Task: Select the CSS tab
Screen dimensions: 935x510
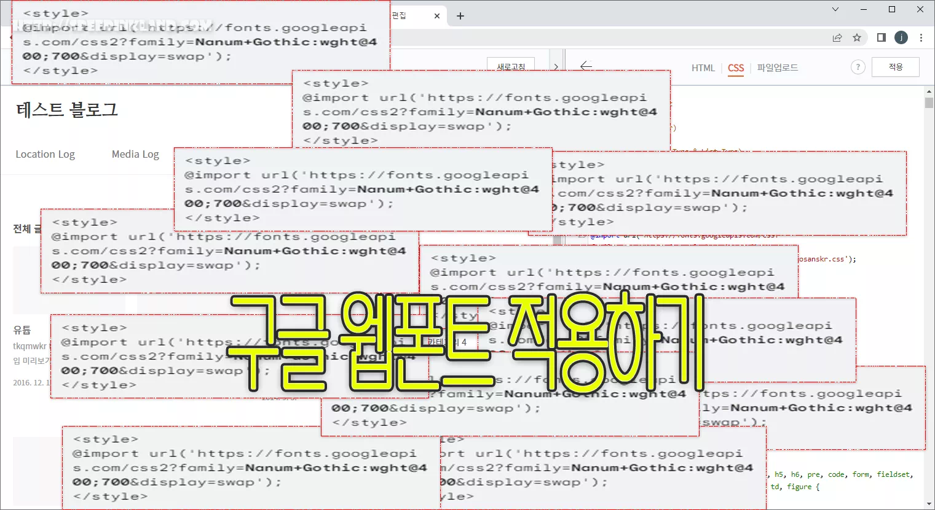Action: (x=736, y=68)
